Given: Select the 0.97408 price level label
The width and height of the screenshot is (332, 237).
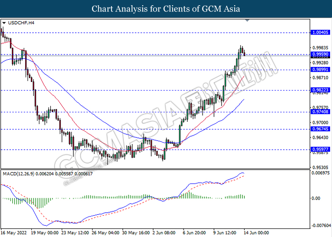Looking at the screenshot, I should [320, 112].
